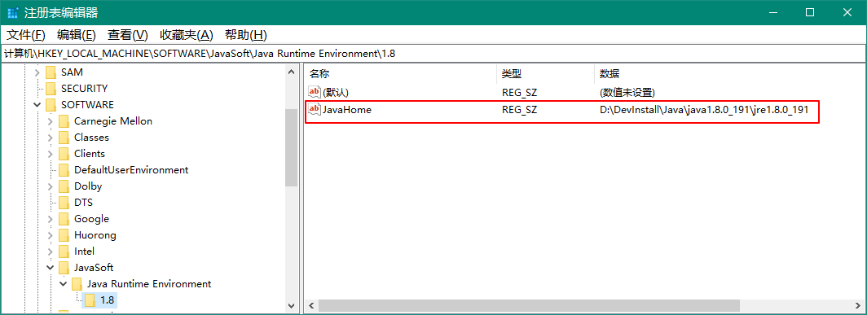Select the SECURITY tree label

coord(85,89)
